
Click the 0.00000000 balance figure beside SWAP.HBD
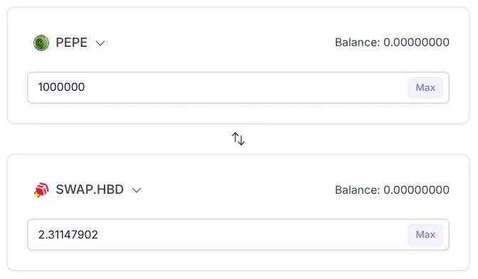[x=416, y=190]
